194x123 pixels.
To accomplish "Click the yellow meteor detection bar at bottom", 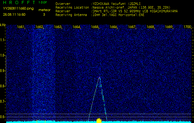I will pos(99,121).
